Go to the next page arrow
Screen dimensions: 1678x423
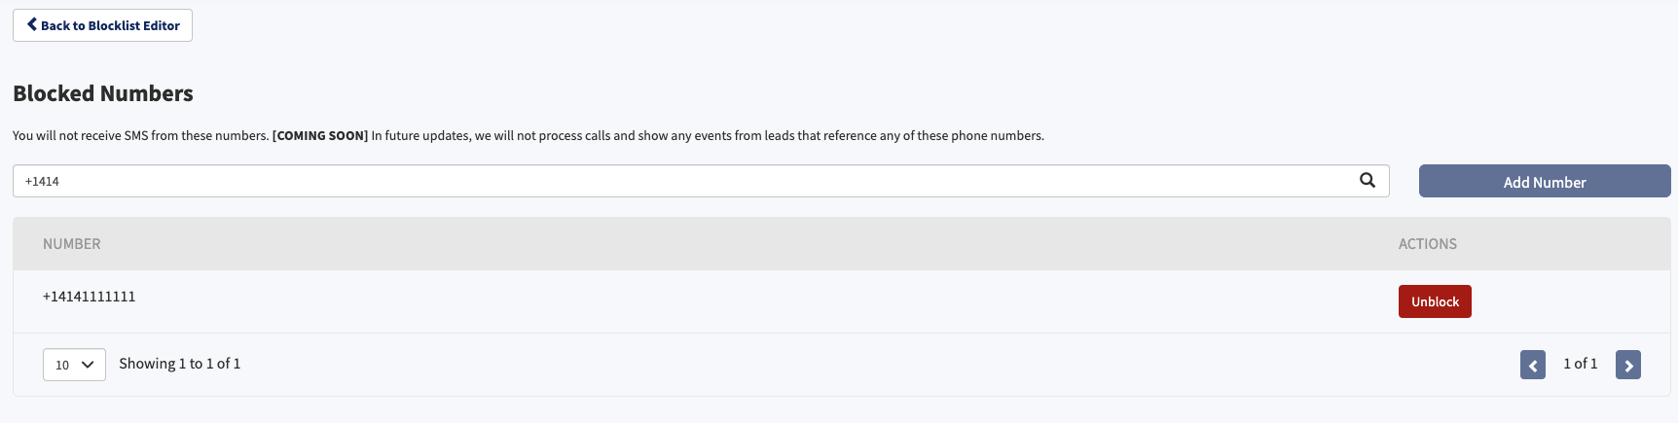pyautogui.click(x=1628, y=365)
